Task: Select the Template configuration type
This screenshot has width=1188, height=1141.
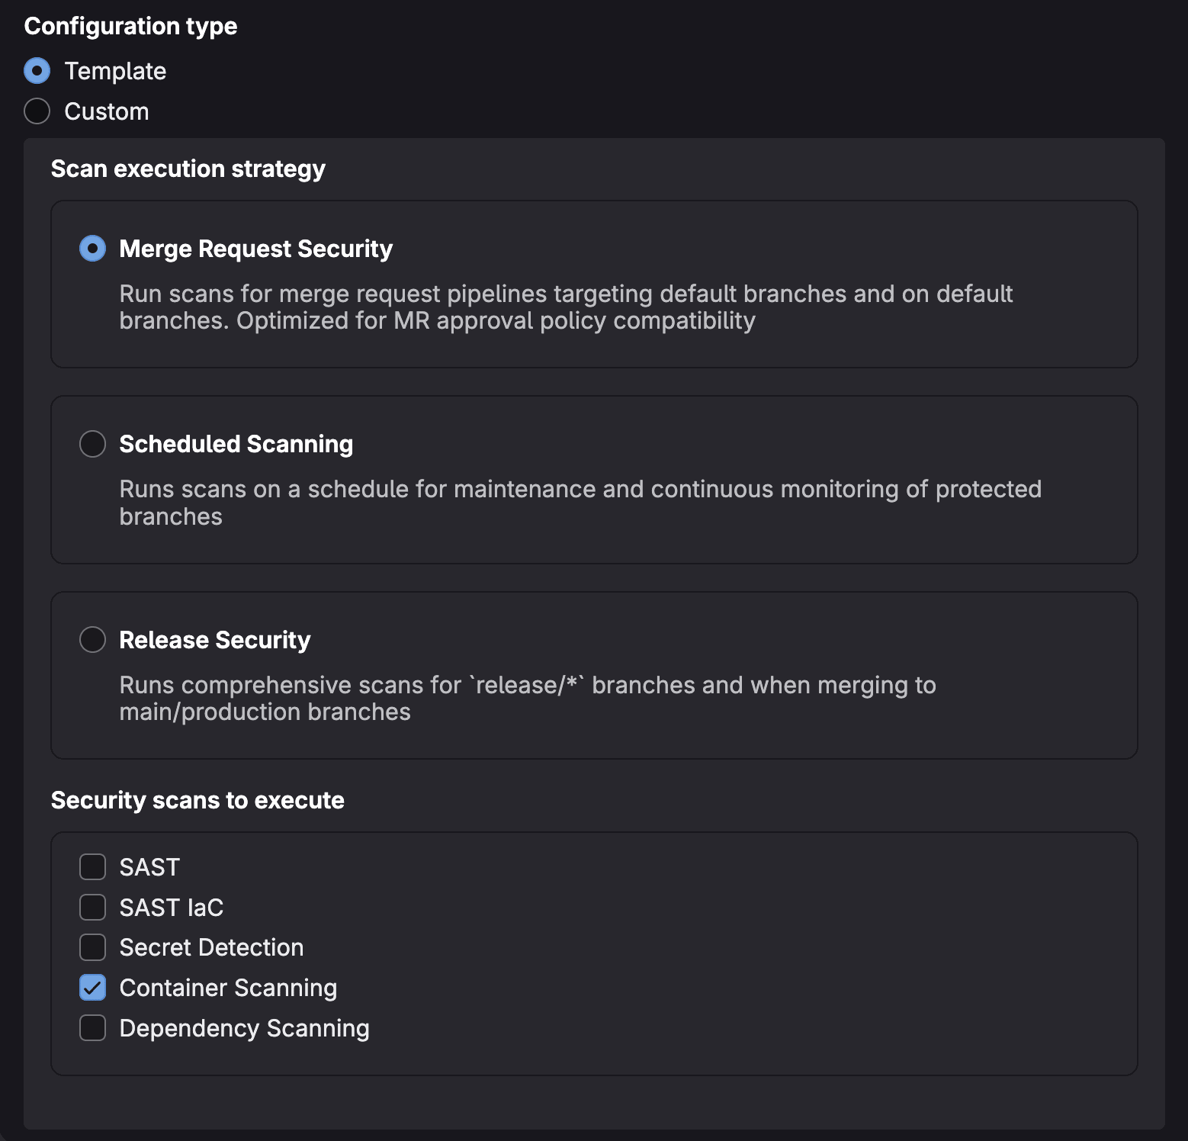Action: [36, 71]
